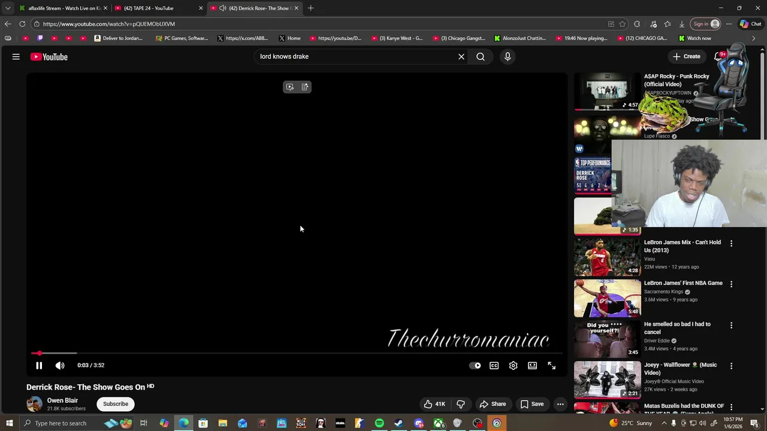Open the YouTube guide hamburger menu

(16, 57)
